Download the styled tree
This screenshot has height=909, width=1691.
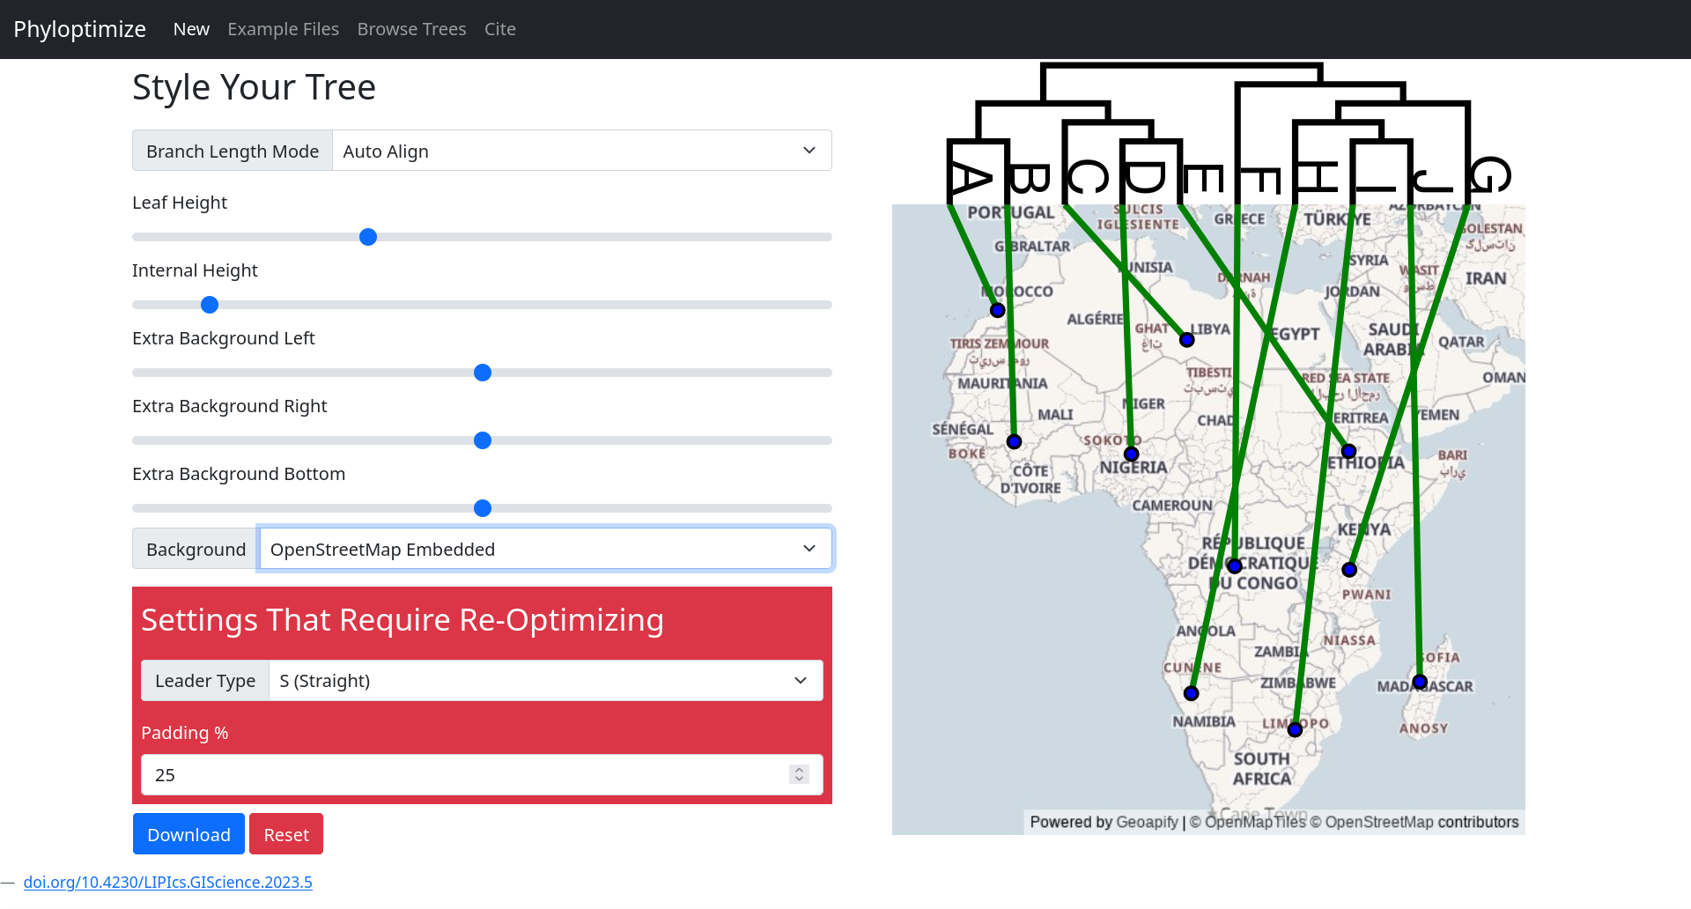pos(188,834)
